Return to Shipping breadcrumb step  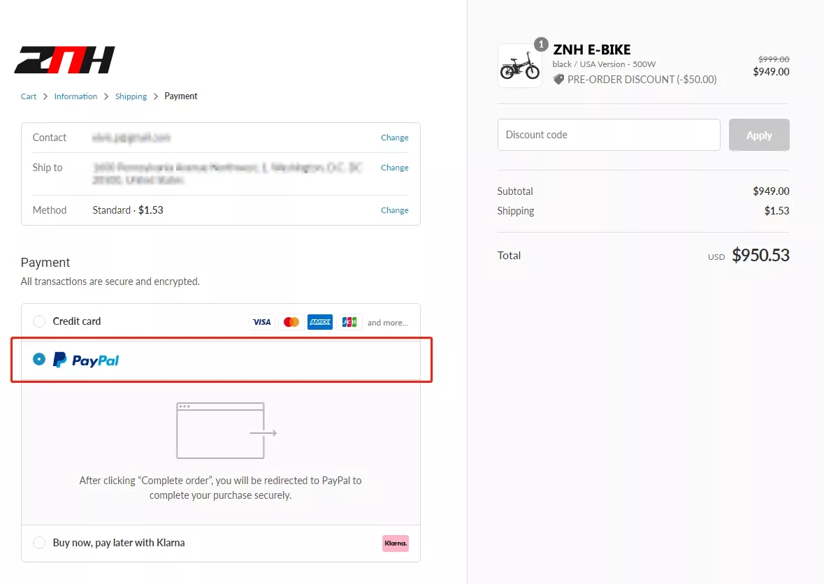coord(131,96)
